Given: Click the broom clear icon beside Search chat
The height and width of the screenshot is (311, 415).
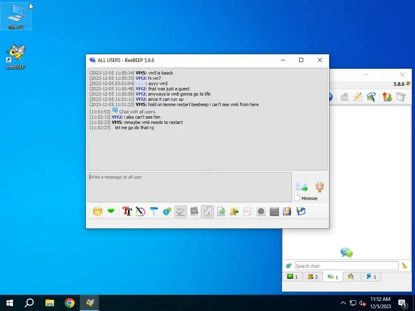Looking at the screenshot, I should coord(405,266).
